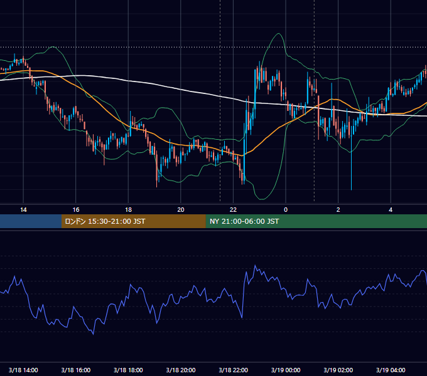Screen dimensions: 427x376
Task: Click the long cyan candle wick after 2
Action: click(351, 163)
